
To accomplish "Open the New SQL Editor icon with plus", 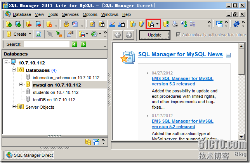I will [x=102, y=24].
